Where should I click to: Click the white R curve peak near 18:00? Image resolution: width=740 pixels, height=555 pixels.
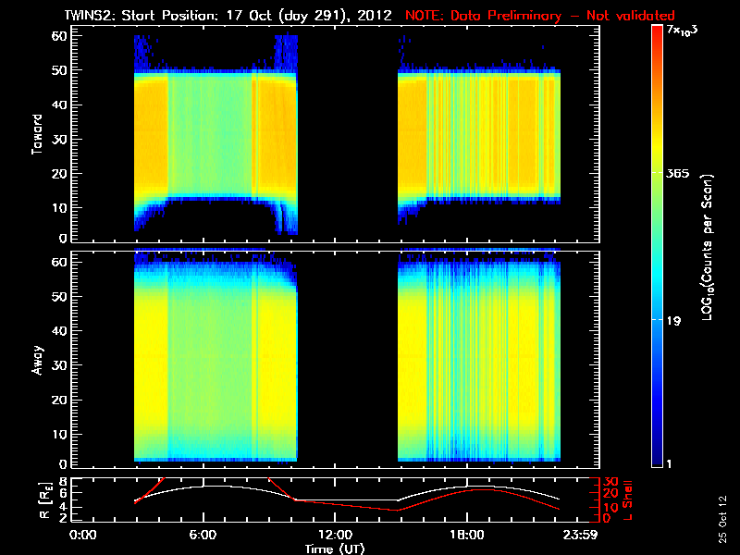467,487
